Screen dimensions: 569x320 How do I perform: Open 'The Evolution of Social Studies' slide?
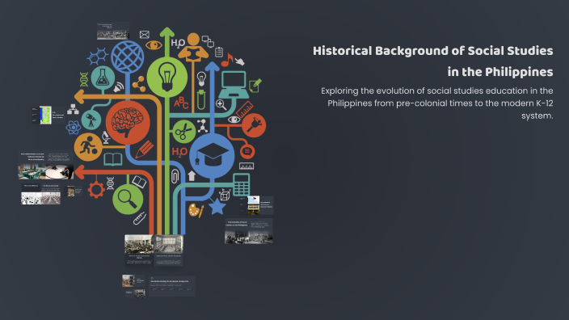pyautogui.click(x=249, y=231)
